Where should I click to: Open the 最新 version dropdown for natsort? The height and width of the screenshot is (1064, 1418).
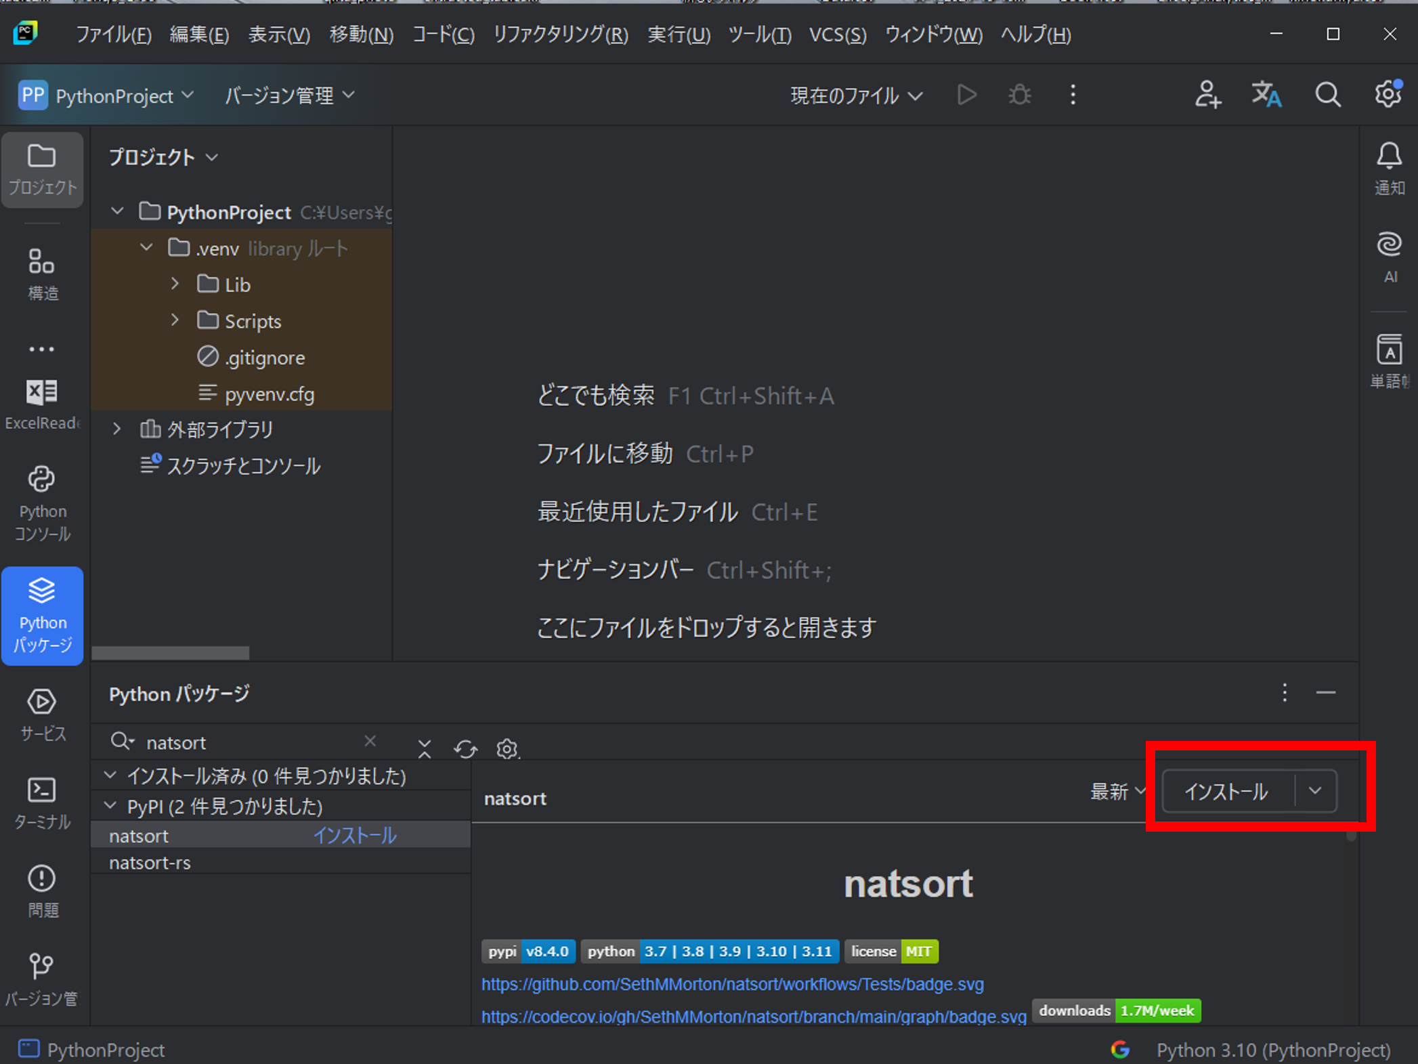pos(1117,791)
